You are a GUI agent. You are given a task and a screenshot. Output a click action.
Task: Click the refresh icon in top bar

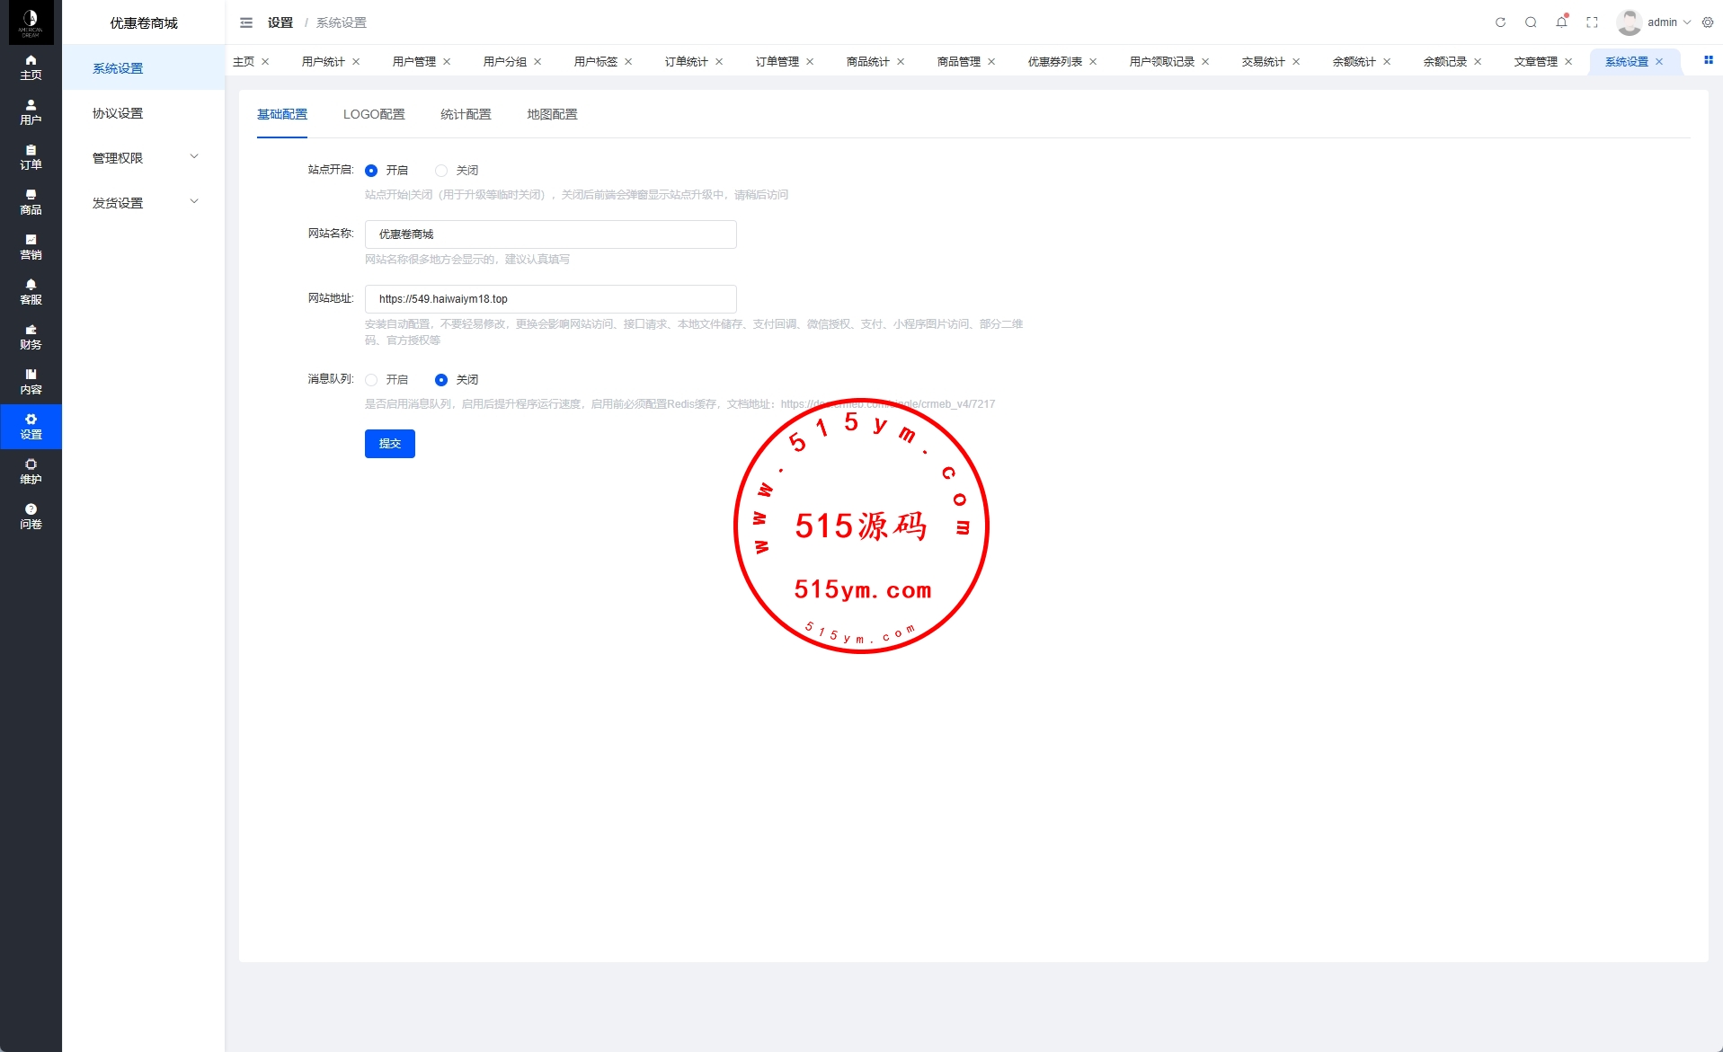coord(1500,22)
